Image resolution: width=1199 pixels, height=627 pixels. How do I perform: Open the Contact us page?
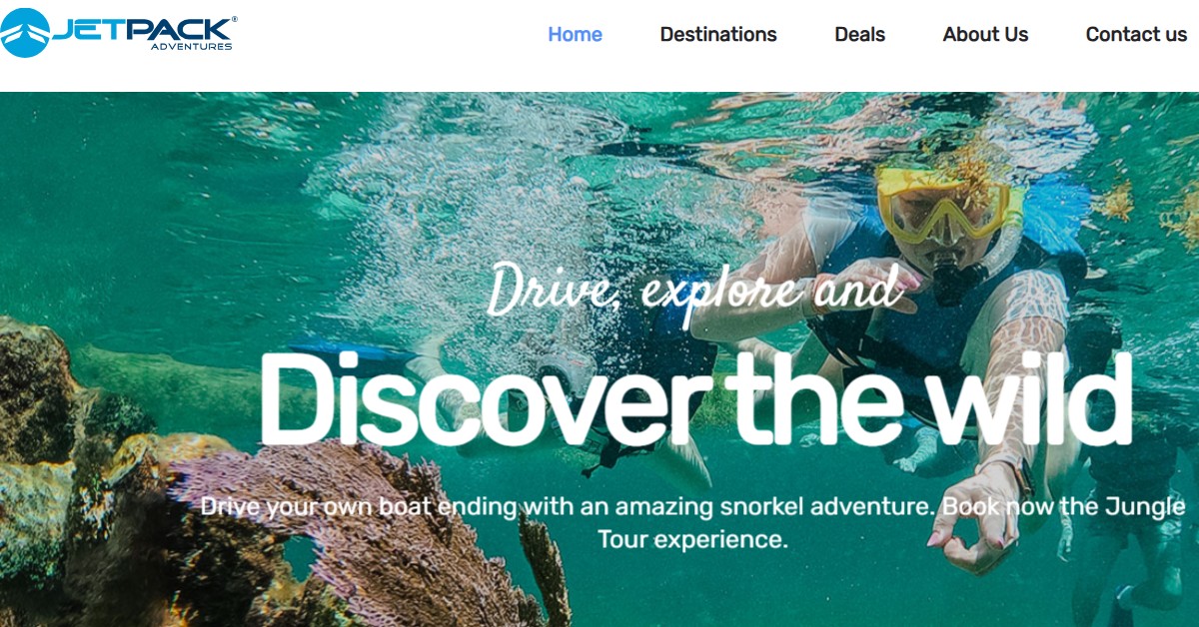coord(1136,34)
